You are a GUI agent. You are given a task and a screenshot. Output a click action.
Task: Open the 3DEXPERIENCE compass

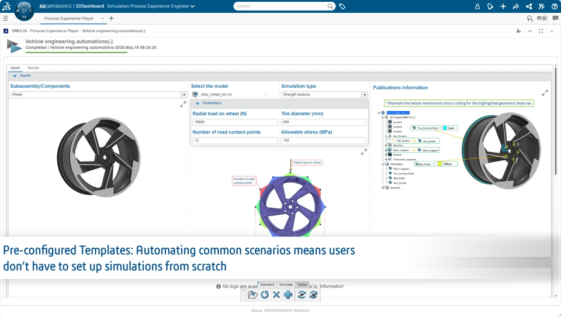coord(25,11)
